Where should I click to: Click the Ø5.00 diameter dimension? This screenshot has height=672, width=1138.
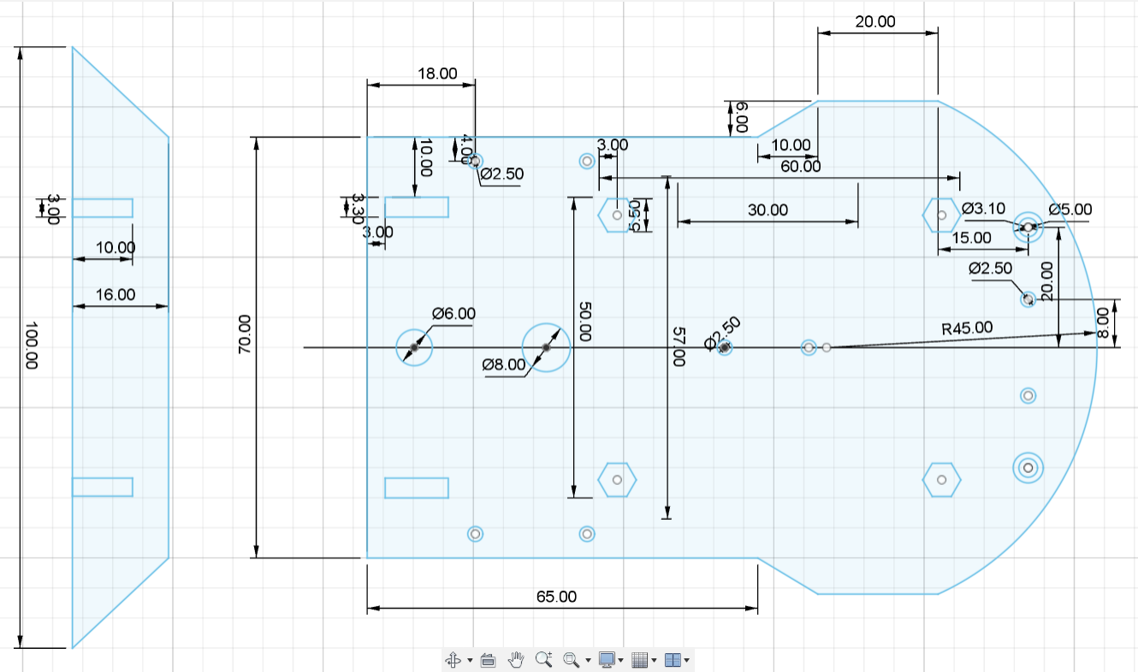click(x=1070, y=209)
